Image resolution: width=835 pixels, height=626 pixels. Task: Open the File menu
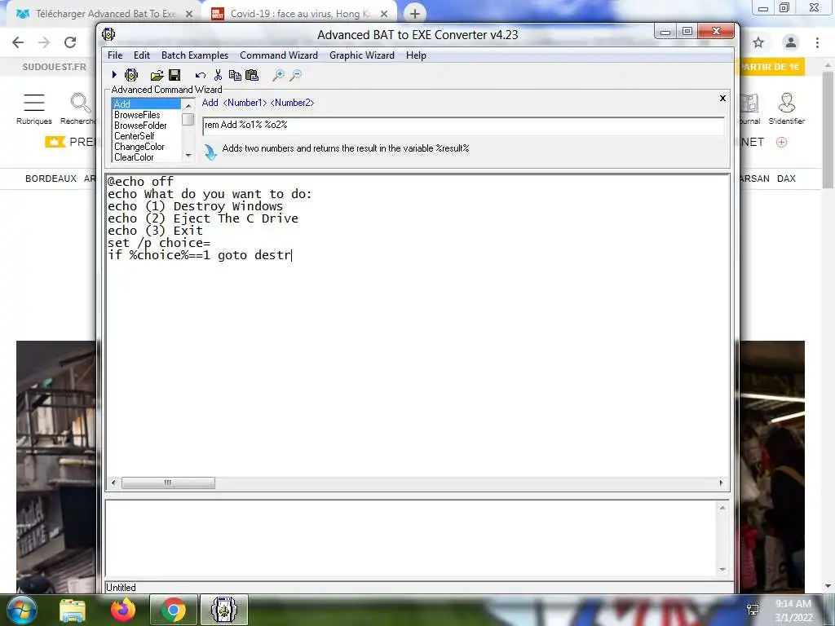[x=115, y=55]
